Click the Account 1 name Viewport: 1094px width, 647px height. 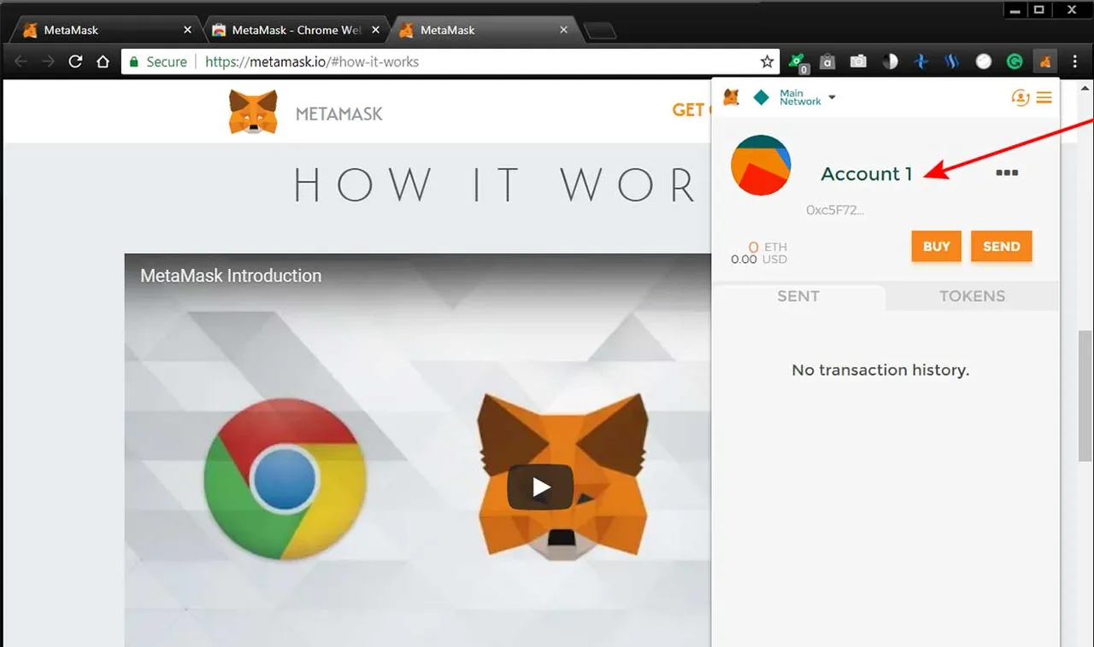pyautogui.click(x=866, y=173)
